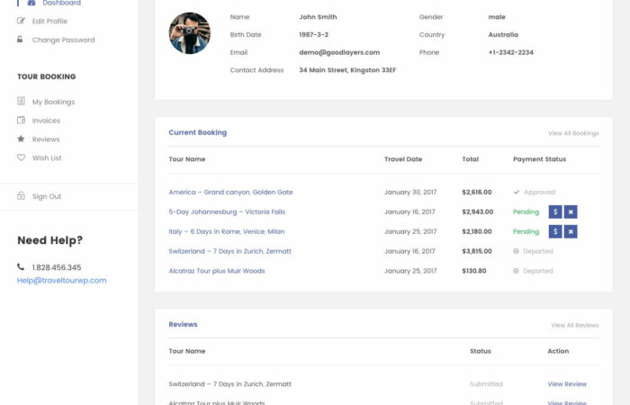This screenshot has width=630, height=405.
Task: Go to the Invoices page in sidebar
Action: [x=46, y=121]
